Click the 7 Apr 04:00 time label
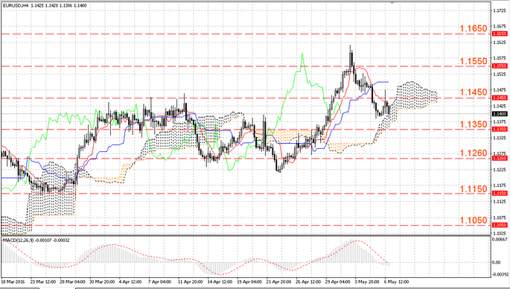Image resolution: width=510 pixels, height=289 pixels. coord(159,282)
